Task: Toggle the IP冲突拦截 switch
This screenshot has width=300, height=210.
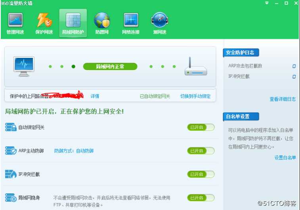Action: point(201,174)
